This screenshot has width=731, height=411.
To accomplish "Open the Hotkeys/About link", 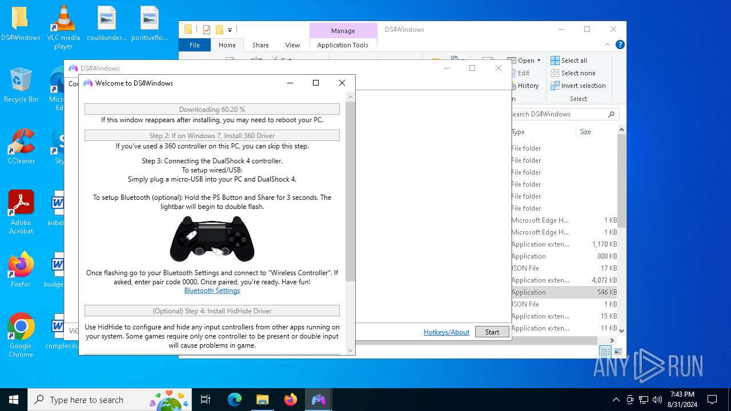I will 447,332.
